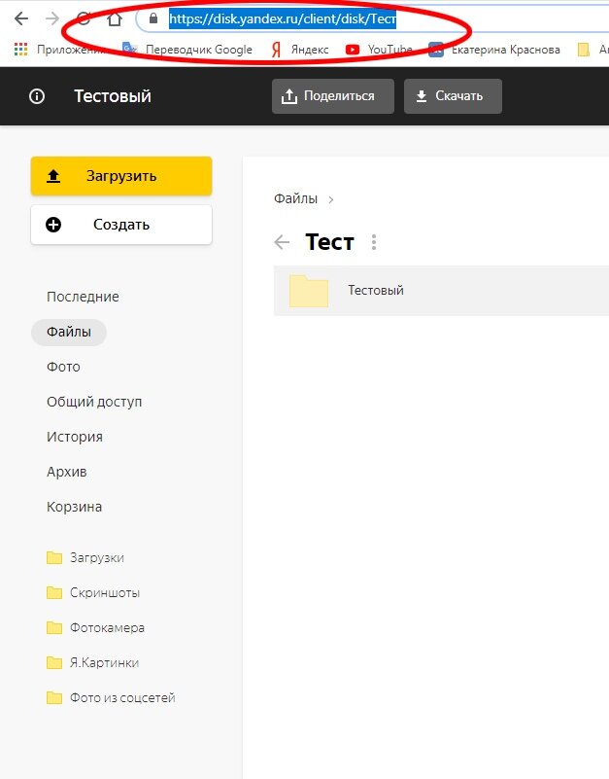The image size is (609, 779).
Task: Open the Скриншоты folder in sidebar
Action: click(x=93, y=592)
